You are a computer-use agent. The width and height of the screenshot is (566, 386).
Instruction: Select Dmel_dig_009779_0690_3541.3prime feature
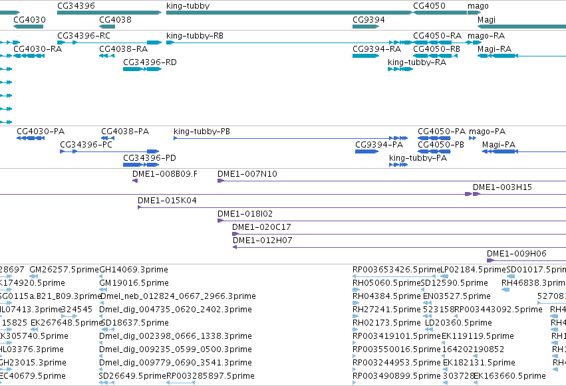[100, 370]
